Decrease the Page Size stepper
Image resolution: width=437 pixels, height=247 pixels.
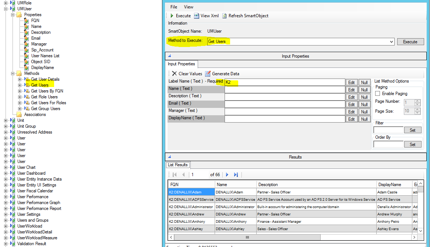417,113
